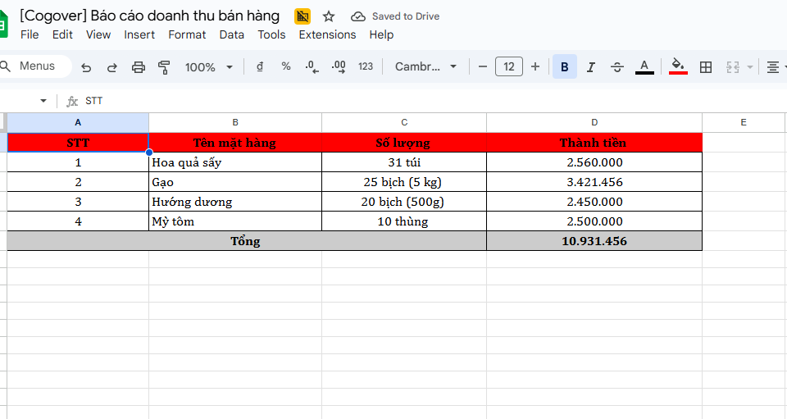
Task: Toggle Italic formatting
Action: pos(591,66)
